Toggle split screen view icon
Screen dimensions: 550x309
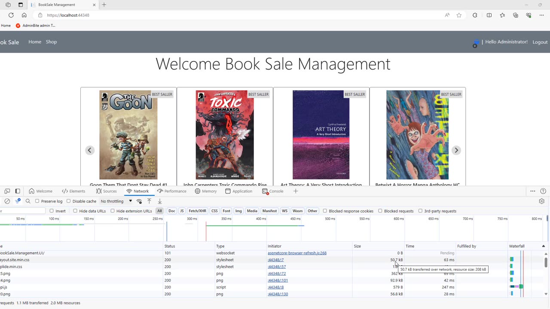pos(489,15)
